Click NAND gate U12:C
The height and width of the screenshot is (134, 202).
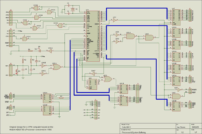tap(25, 23)
